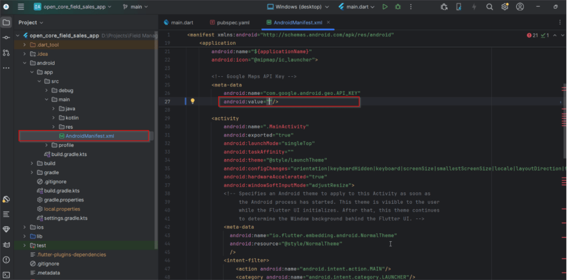Collapse the android folder

point(25,63)
